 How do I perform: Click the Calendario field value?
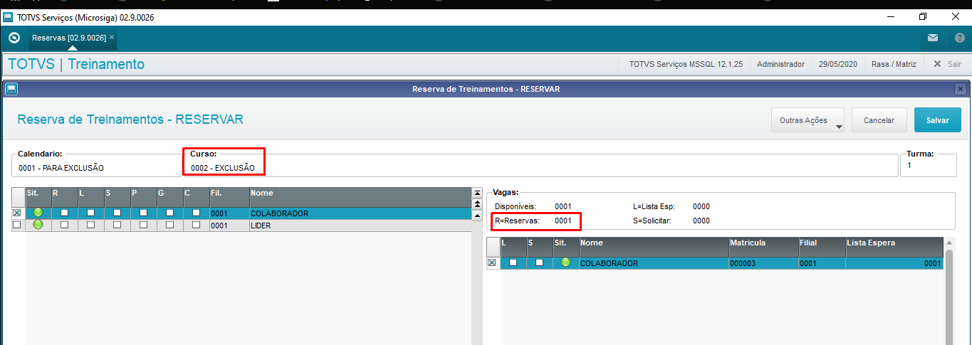coord(61,168)
